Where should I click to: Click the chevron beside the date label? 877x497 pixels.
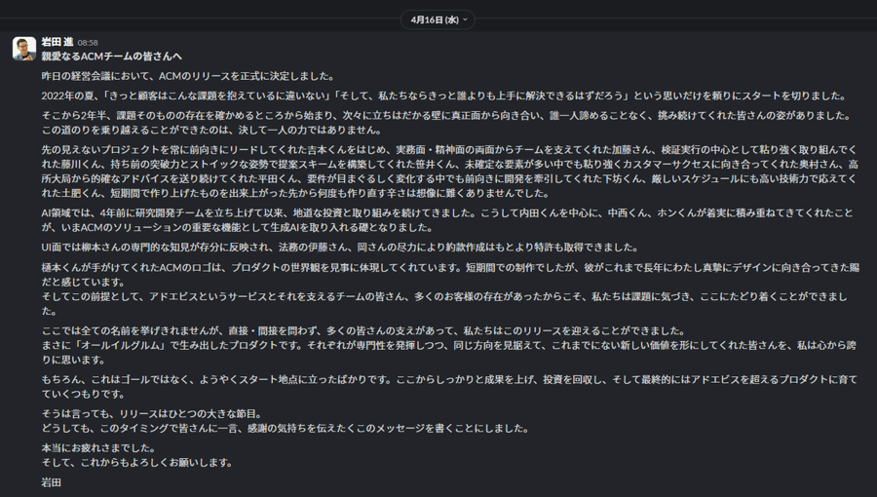(x=465, y=19)
